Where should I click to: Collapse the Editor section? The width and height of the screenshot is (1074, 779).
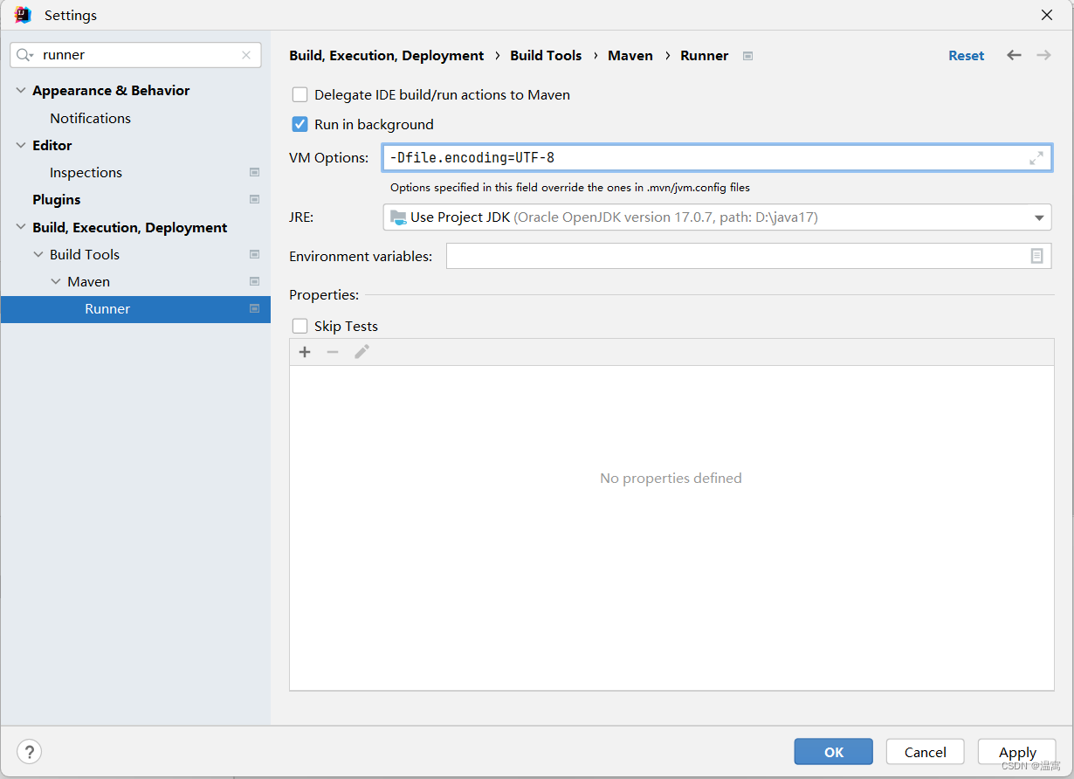click(x=21, y=146)
